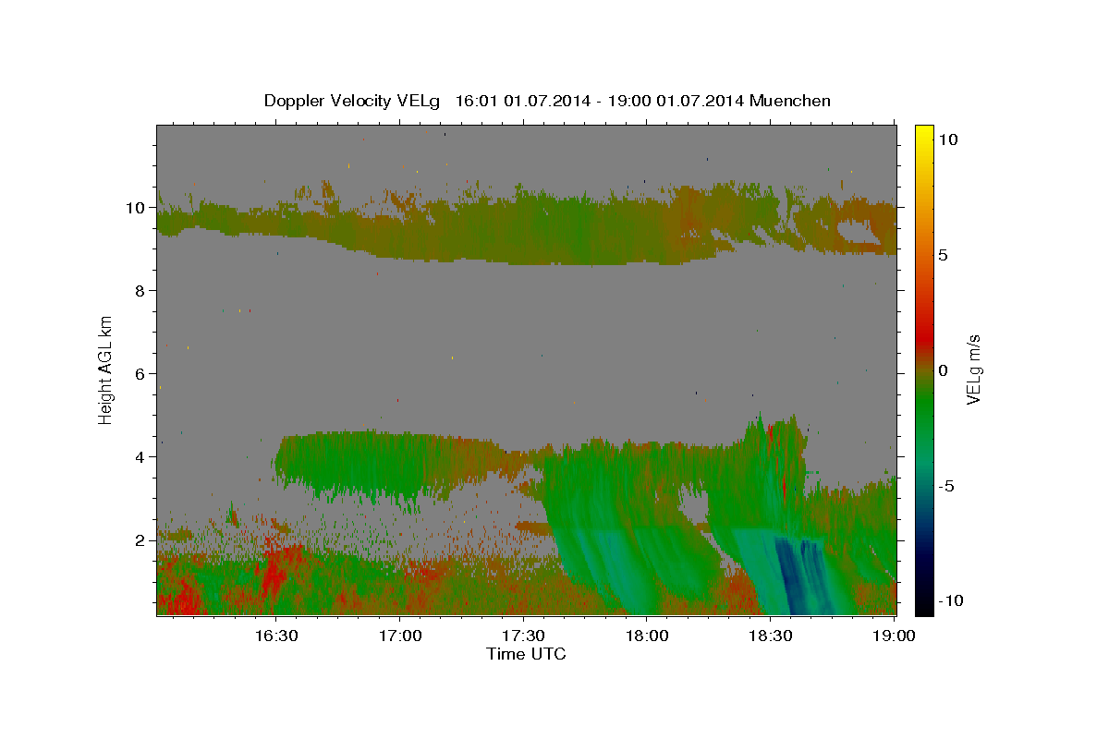
Task: Click the colorbar tick label 5
Action: (x=944, y=255)
